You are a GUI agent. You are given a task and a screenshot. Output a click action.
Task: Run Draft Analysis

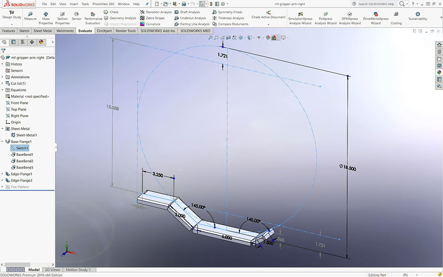point(187,12)
